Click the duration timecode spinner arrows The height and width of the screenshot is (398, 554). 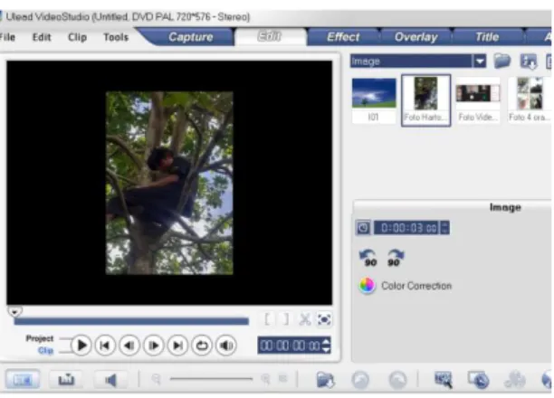coord(444,228)
